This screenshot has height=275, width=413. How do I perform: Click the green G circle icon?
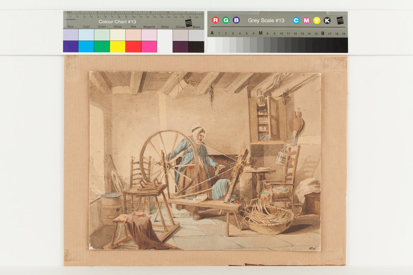point(226,20)
